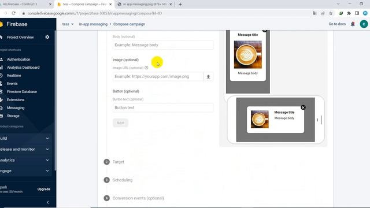Close the landscape preview message

(303, 107)
